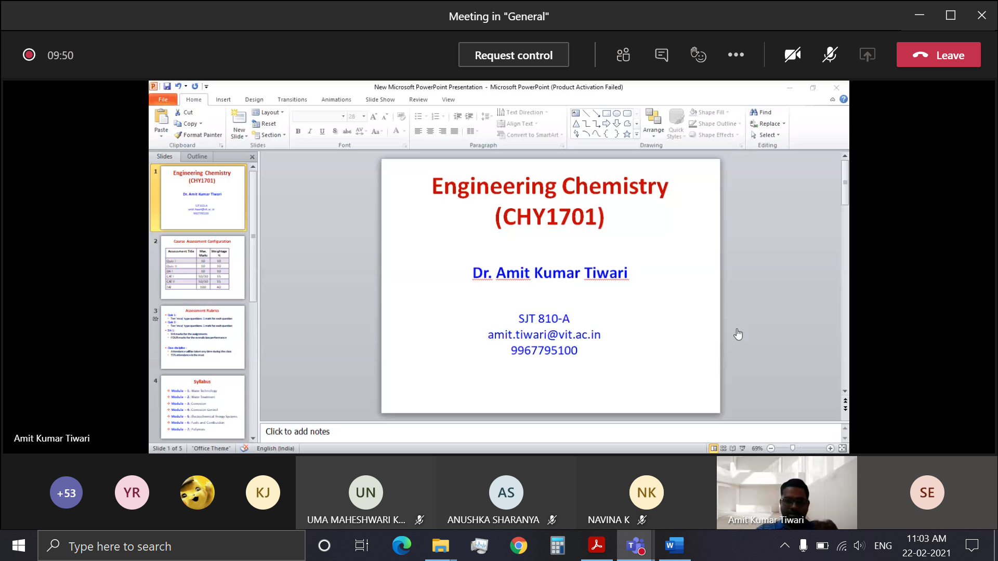
Task: Click Convert to SmartArt
Action: [530, 135]
